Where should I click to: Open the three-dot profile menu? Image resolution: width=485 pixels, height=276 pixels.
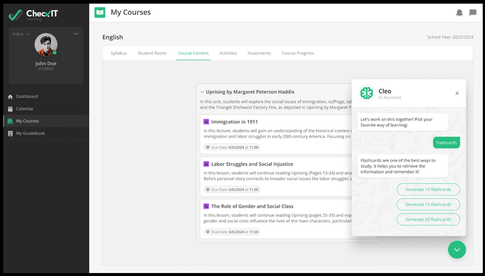click(x=76, y=34)
